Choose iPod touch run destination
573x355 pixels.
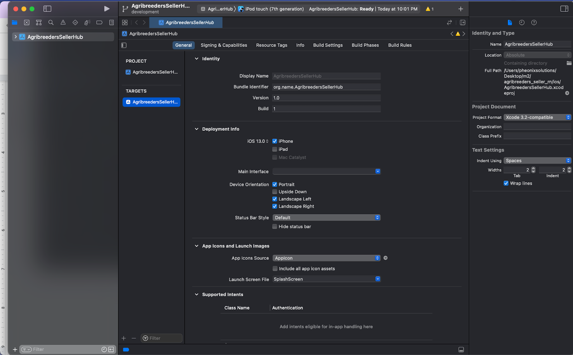point(271,9)
